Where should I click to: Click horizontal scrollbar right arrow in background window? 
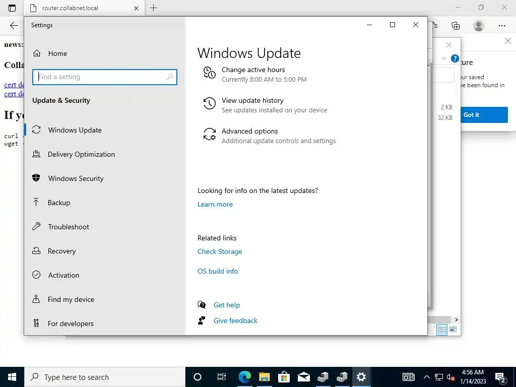coord(456,319)
